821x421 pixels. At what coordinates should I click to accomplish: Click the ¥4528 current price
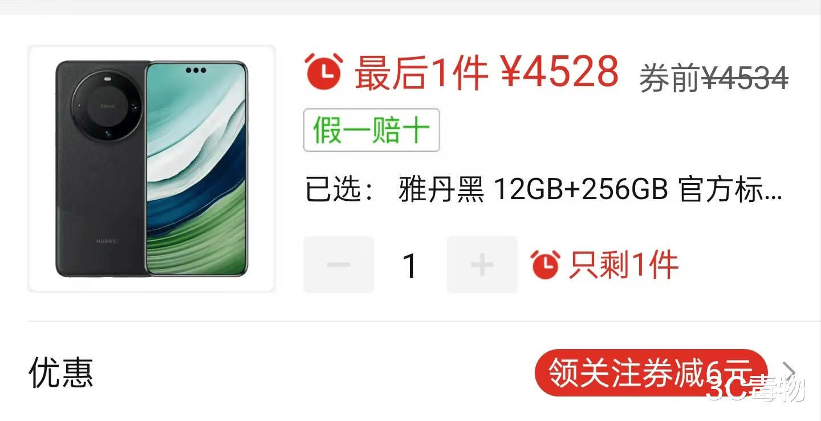[560, 72]
